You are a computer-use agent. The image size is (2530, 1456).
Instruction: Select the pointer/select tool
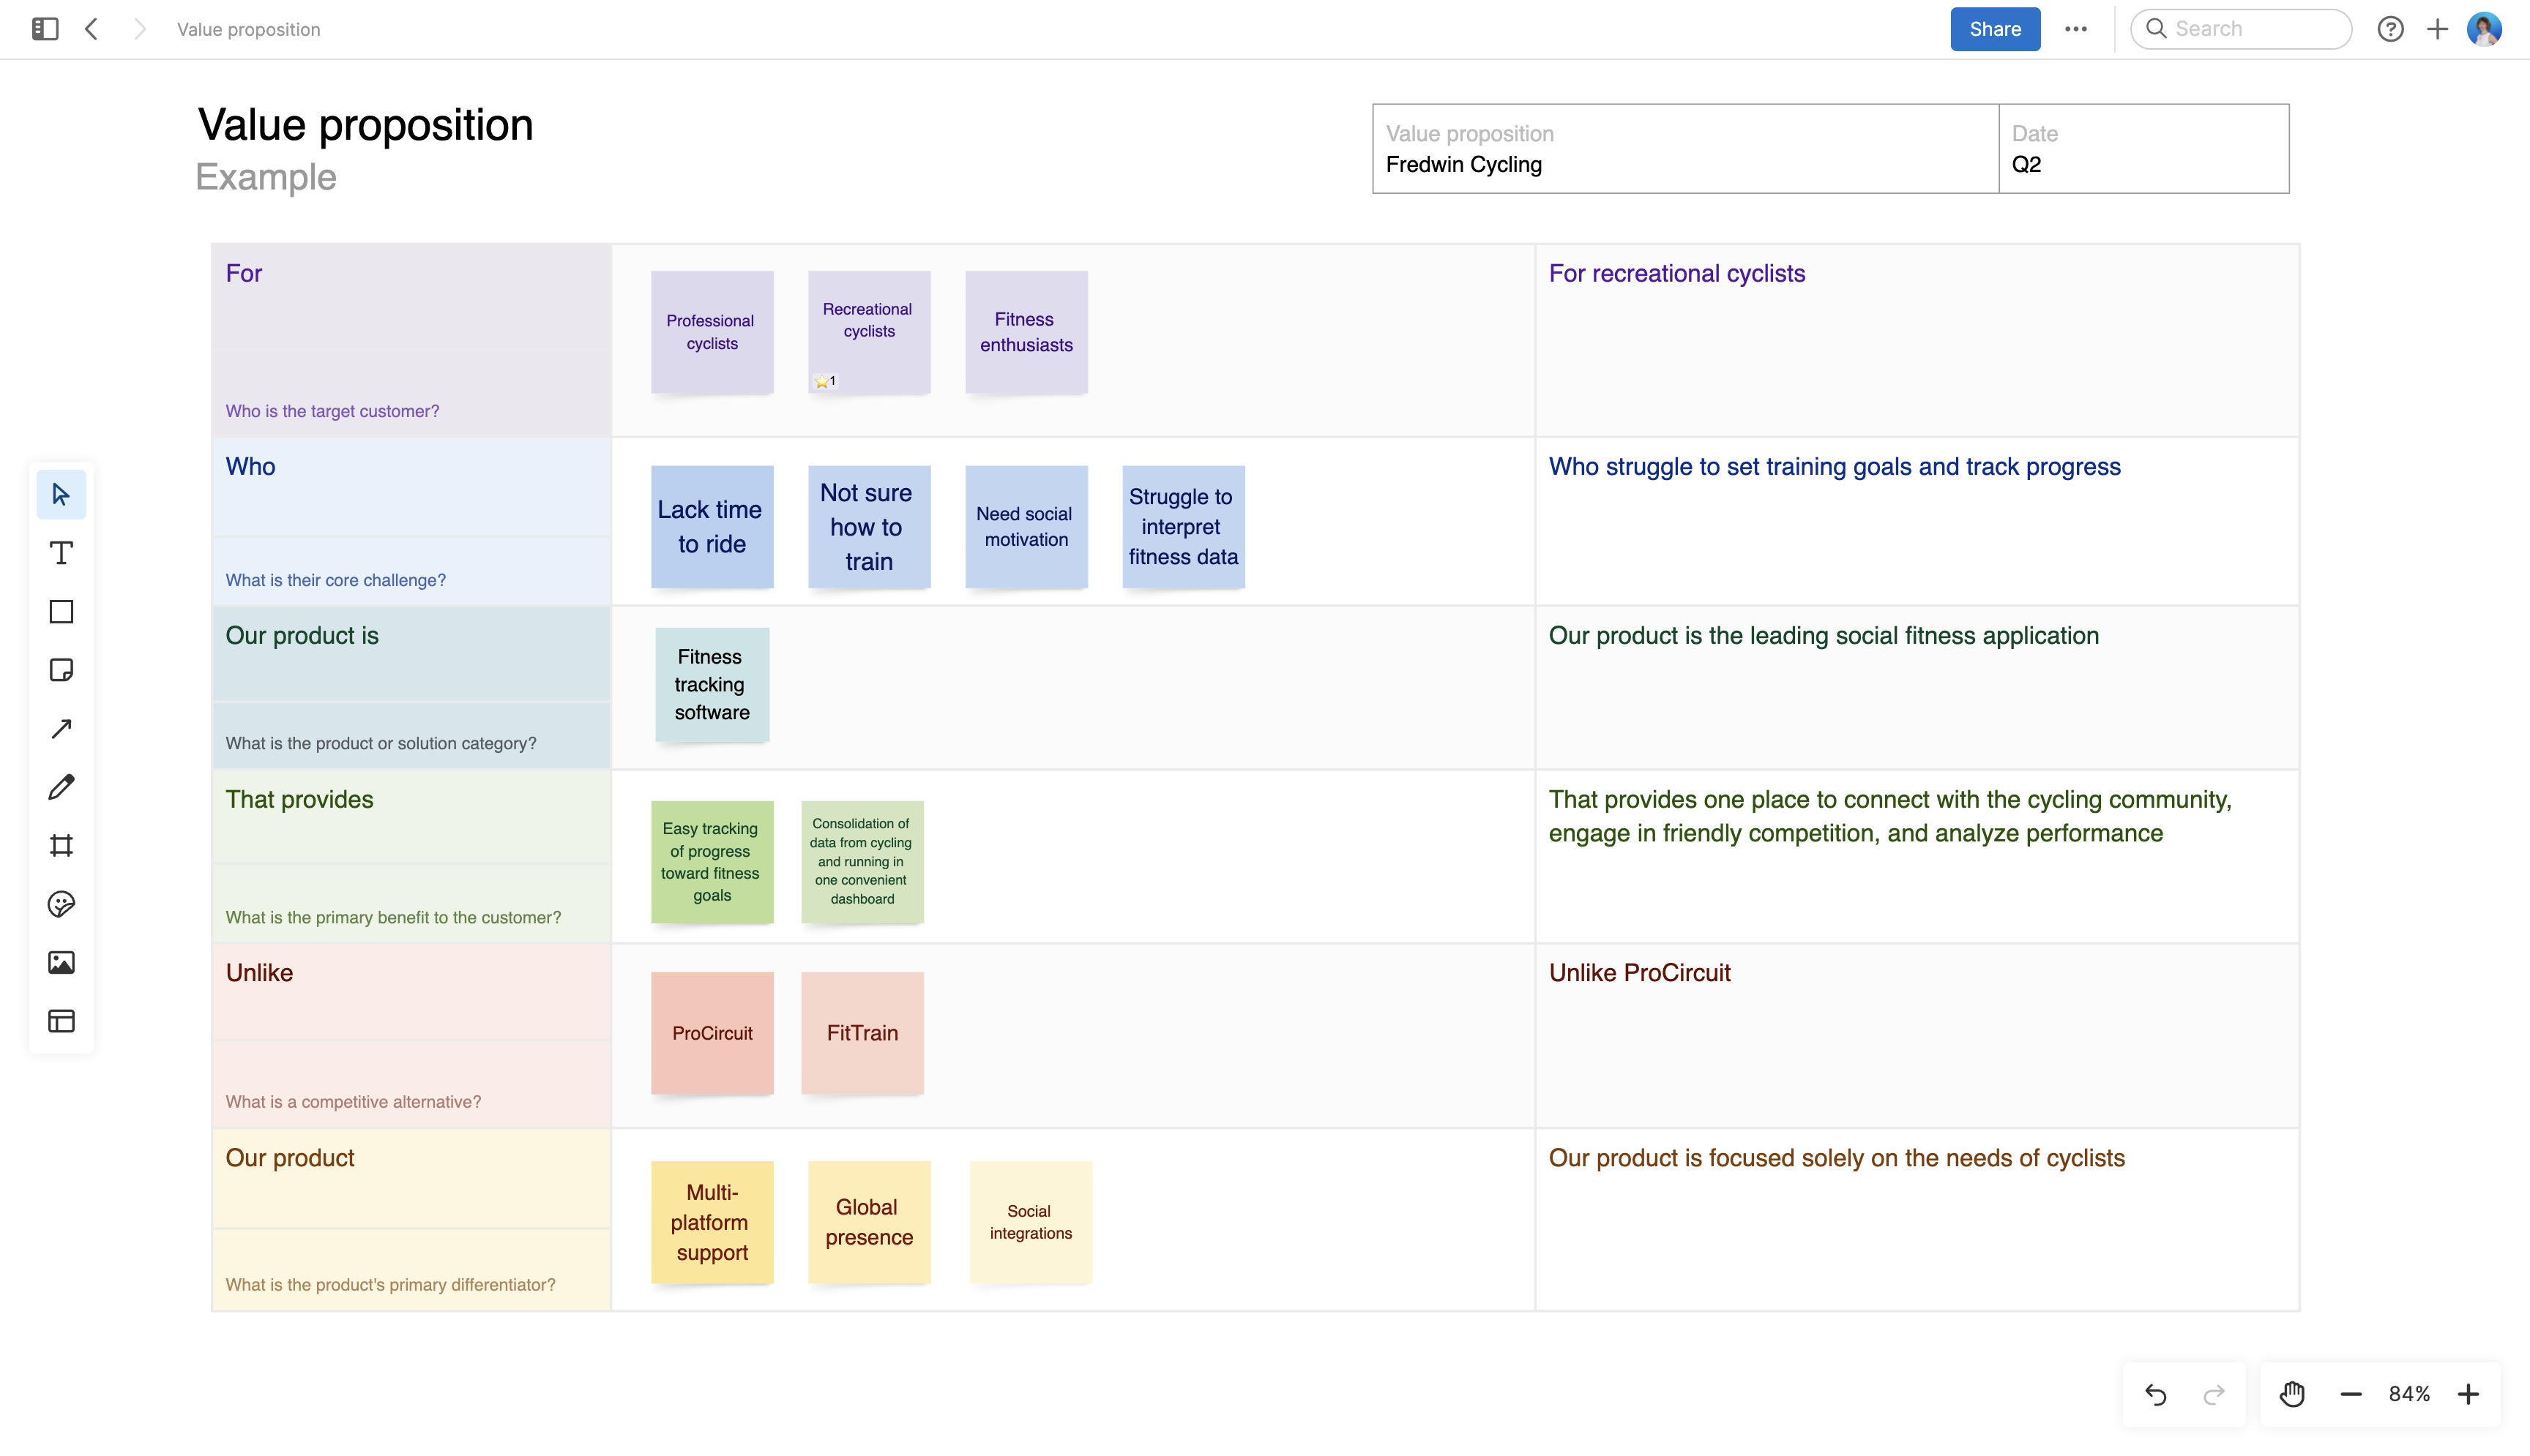click(61, 494)
